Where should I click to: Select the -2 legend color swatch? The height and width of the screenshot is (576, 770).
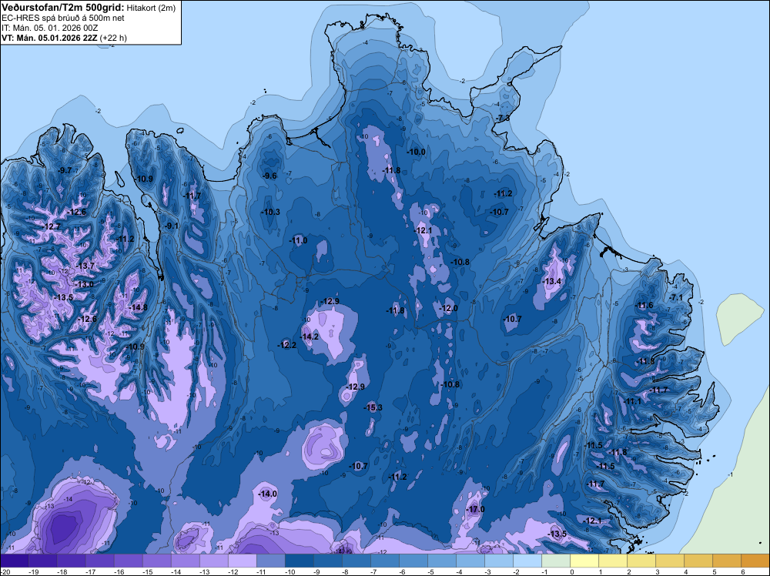527,561
